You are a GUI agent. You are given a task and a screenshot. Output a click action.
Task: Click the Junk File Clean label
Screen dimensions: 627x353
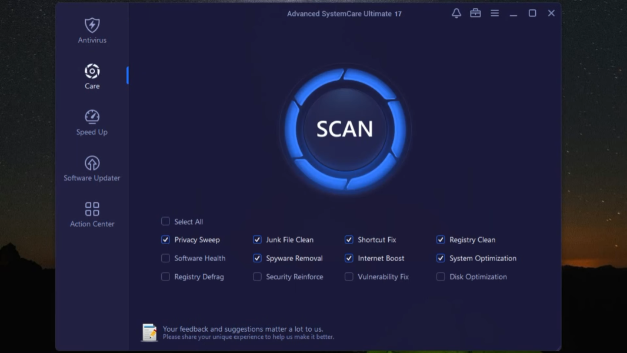(x=289, y=240)
